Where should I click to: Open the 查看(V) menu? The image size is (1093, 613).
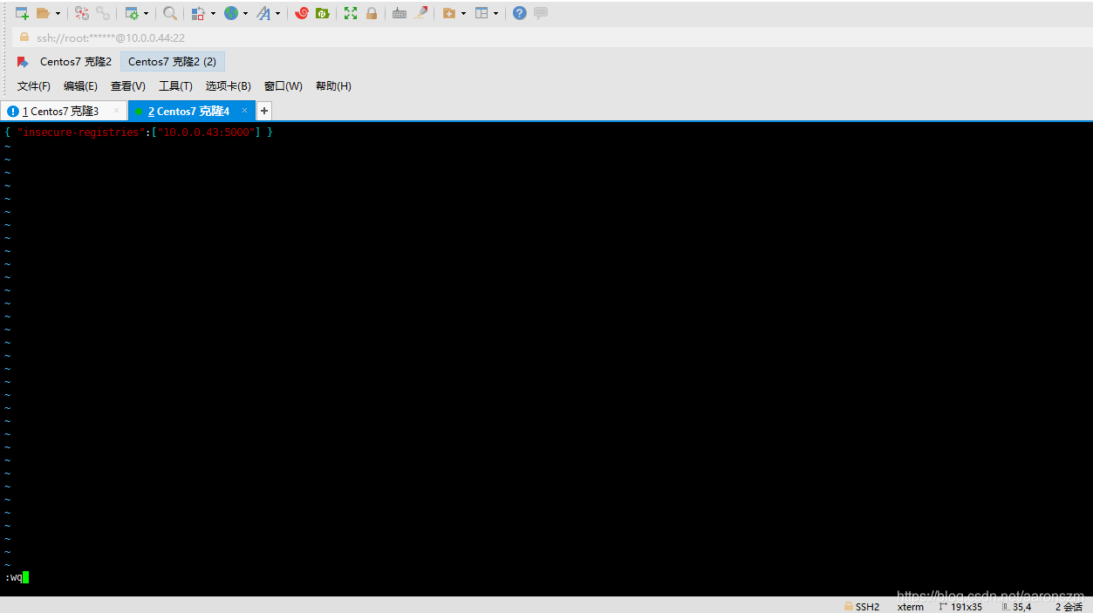pyautogui.click(x=128, y=86)
